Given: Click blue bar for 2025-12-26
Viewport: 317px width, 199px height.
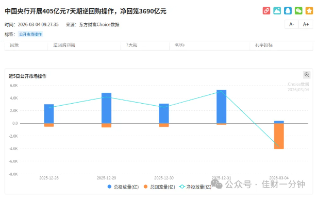Looking at the screenshot, I should [x=49, y=113].
